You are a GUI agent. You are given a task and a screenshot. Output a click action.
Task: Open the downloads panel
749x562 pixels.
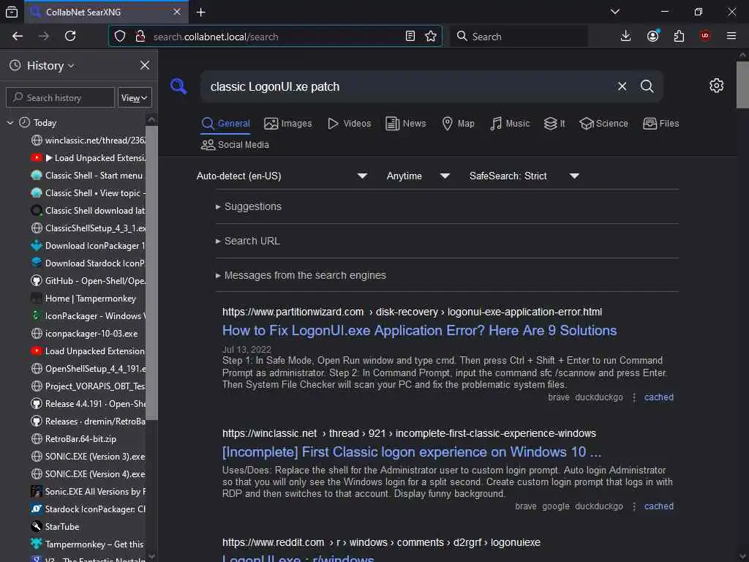pyautogui.click(x=625, y=37)
